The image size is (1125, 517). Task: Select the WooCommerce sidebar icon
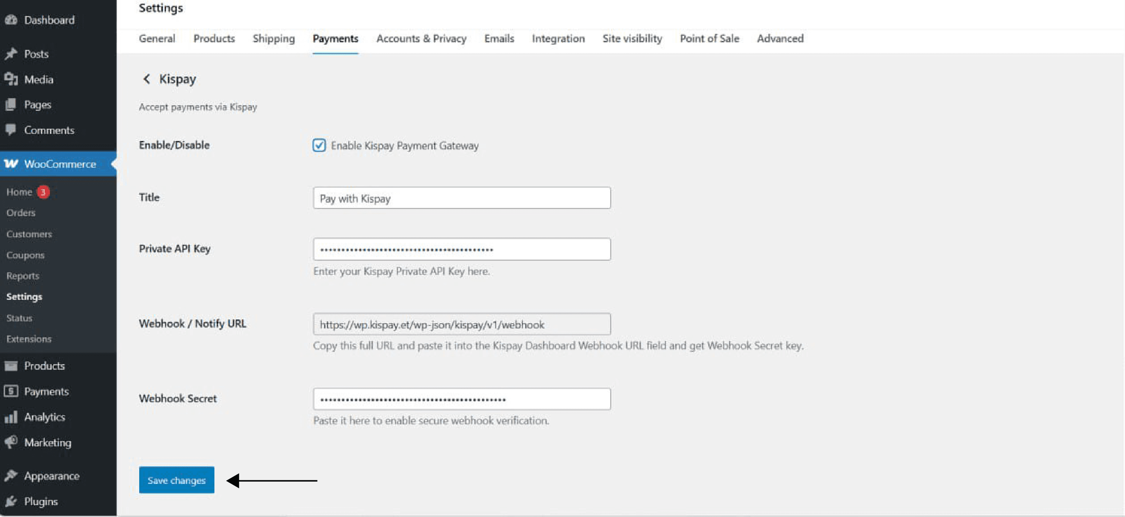pyautogui.click(x=12, y=164)
